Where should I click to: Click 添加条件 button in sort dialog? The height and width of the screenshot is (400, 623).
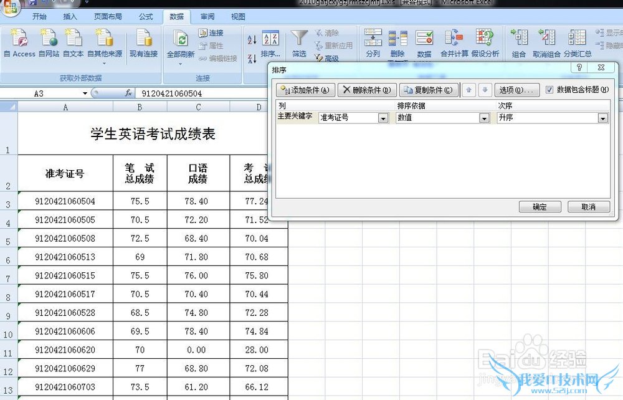click(x=305, y=90)
